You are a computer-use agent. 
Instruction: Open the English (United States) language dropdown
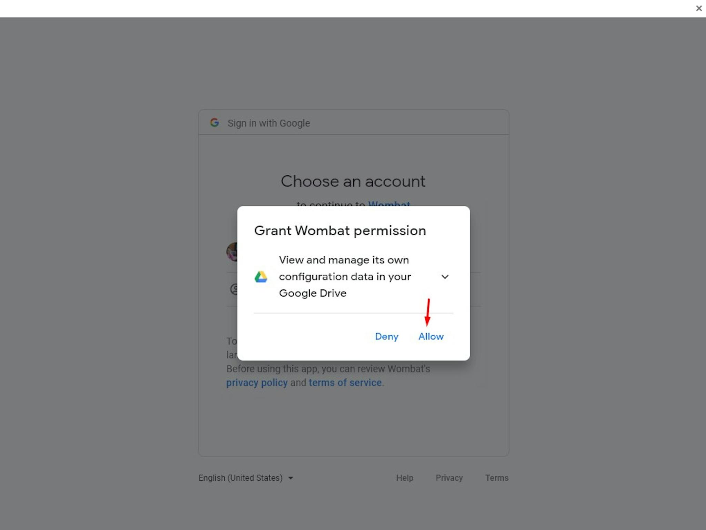[246, 478]
